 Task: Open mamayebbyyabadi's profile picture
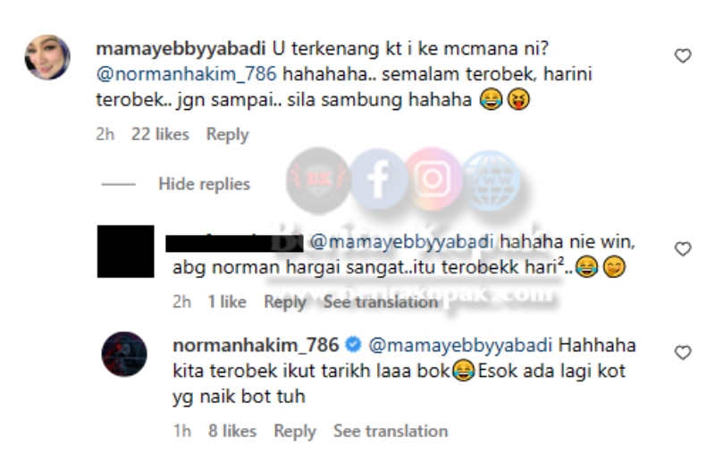(47, 57)
